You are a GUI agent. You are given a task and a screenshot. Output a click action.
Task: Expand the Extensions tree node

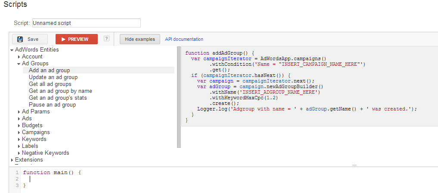12,160
